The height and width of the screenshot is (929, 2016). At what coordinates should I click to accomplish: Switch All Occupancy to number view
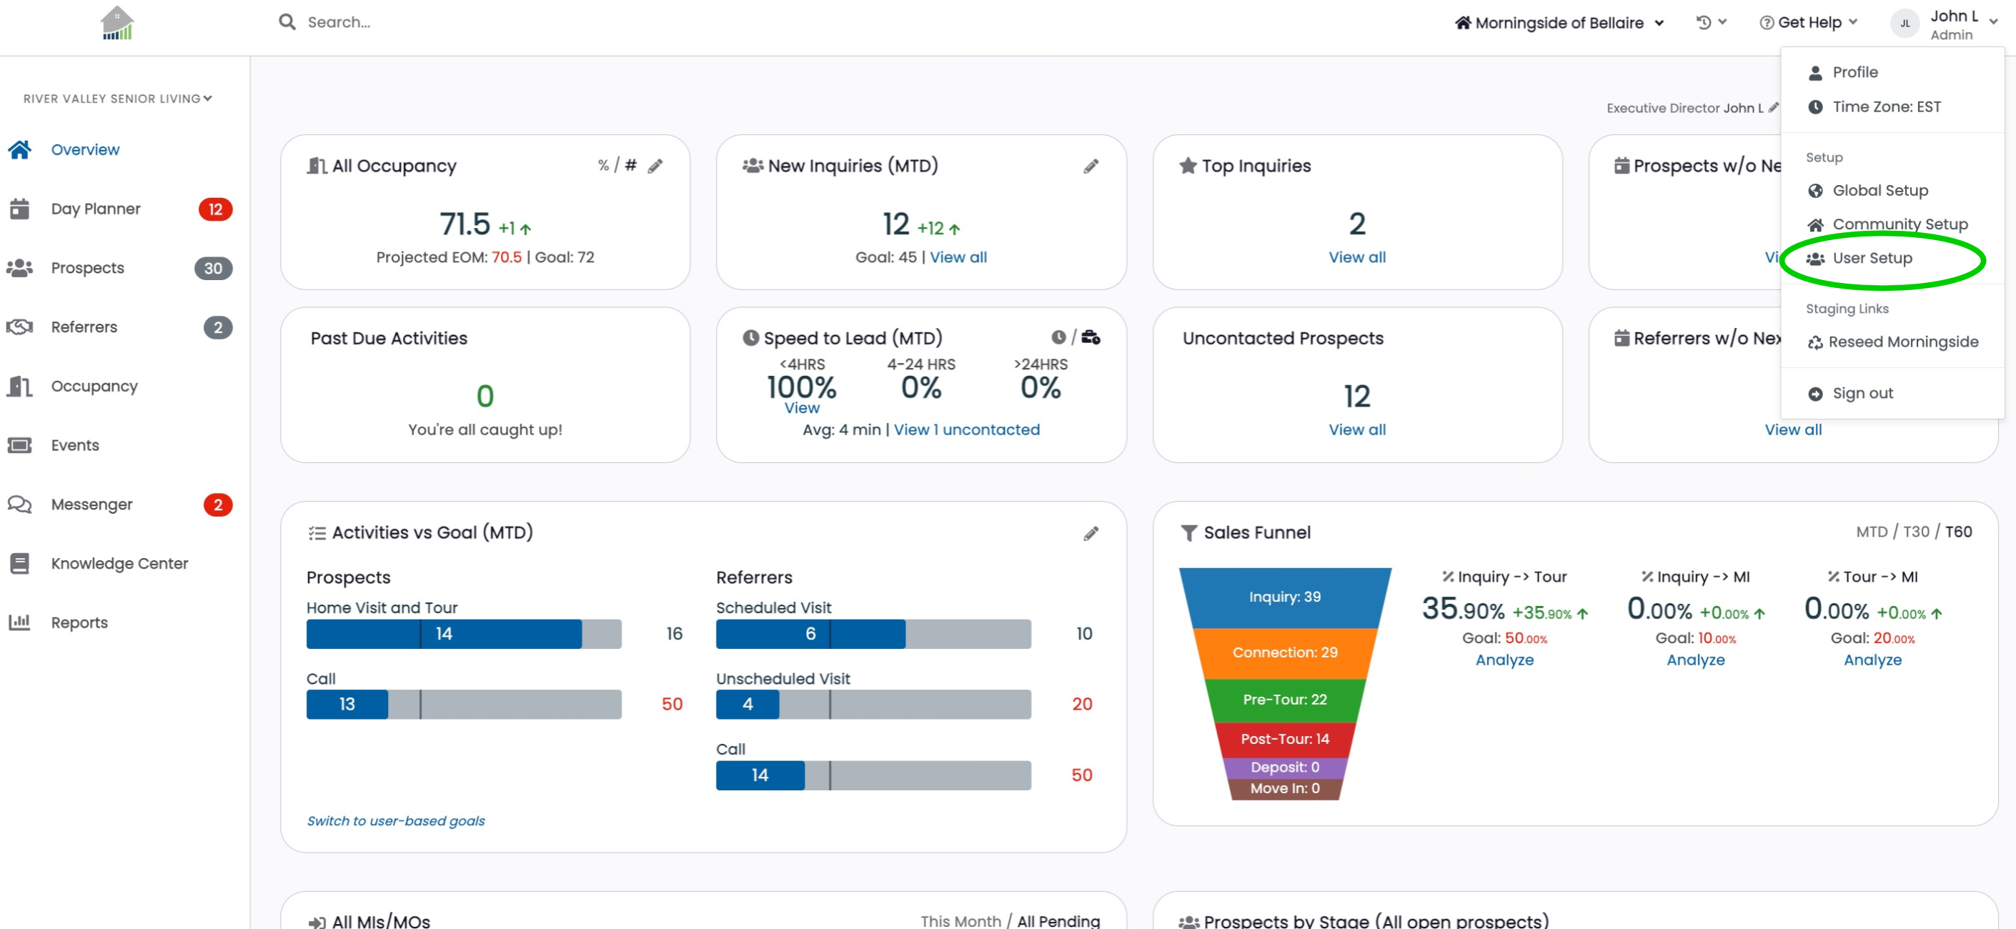(631, 165)
